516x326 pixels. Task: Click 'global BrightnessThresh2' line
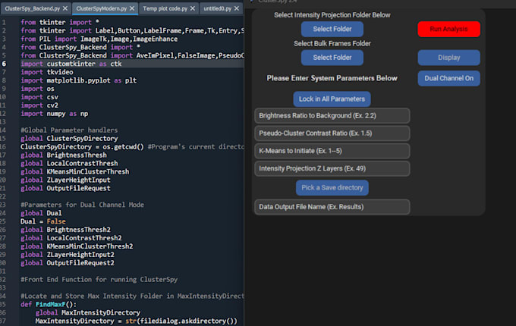pos(65,230)
